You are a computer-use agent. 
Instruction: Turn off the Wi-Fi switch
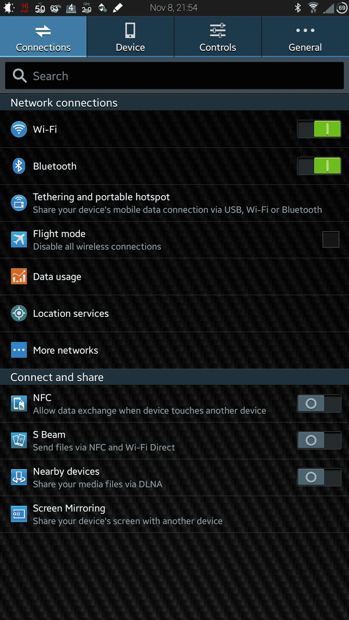pos(319,129)
